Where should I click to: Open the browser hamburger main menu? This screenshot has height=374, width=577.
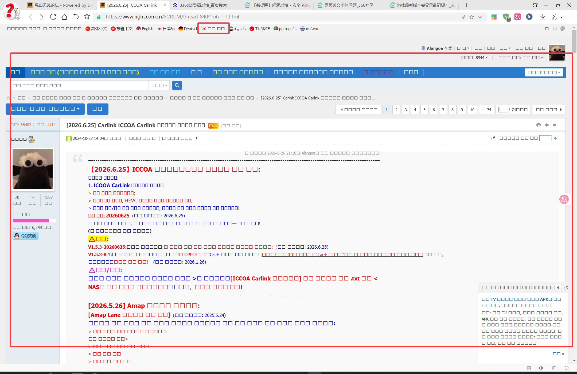[x=570, y=17]
